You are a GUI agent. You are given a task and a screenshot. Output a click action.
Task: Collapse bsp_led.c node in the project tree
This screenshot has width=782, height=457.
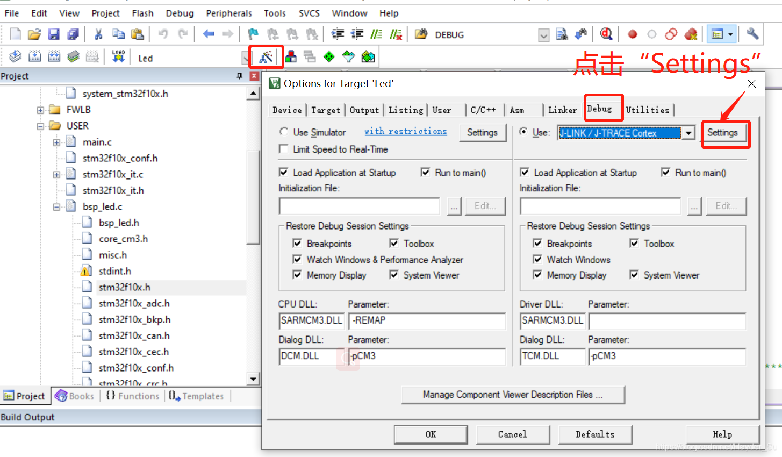coord(56,207)
